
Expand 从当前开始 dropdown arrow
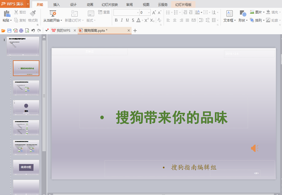(x=61, y=20)
